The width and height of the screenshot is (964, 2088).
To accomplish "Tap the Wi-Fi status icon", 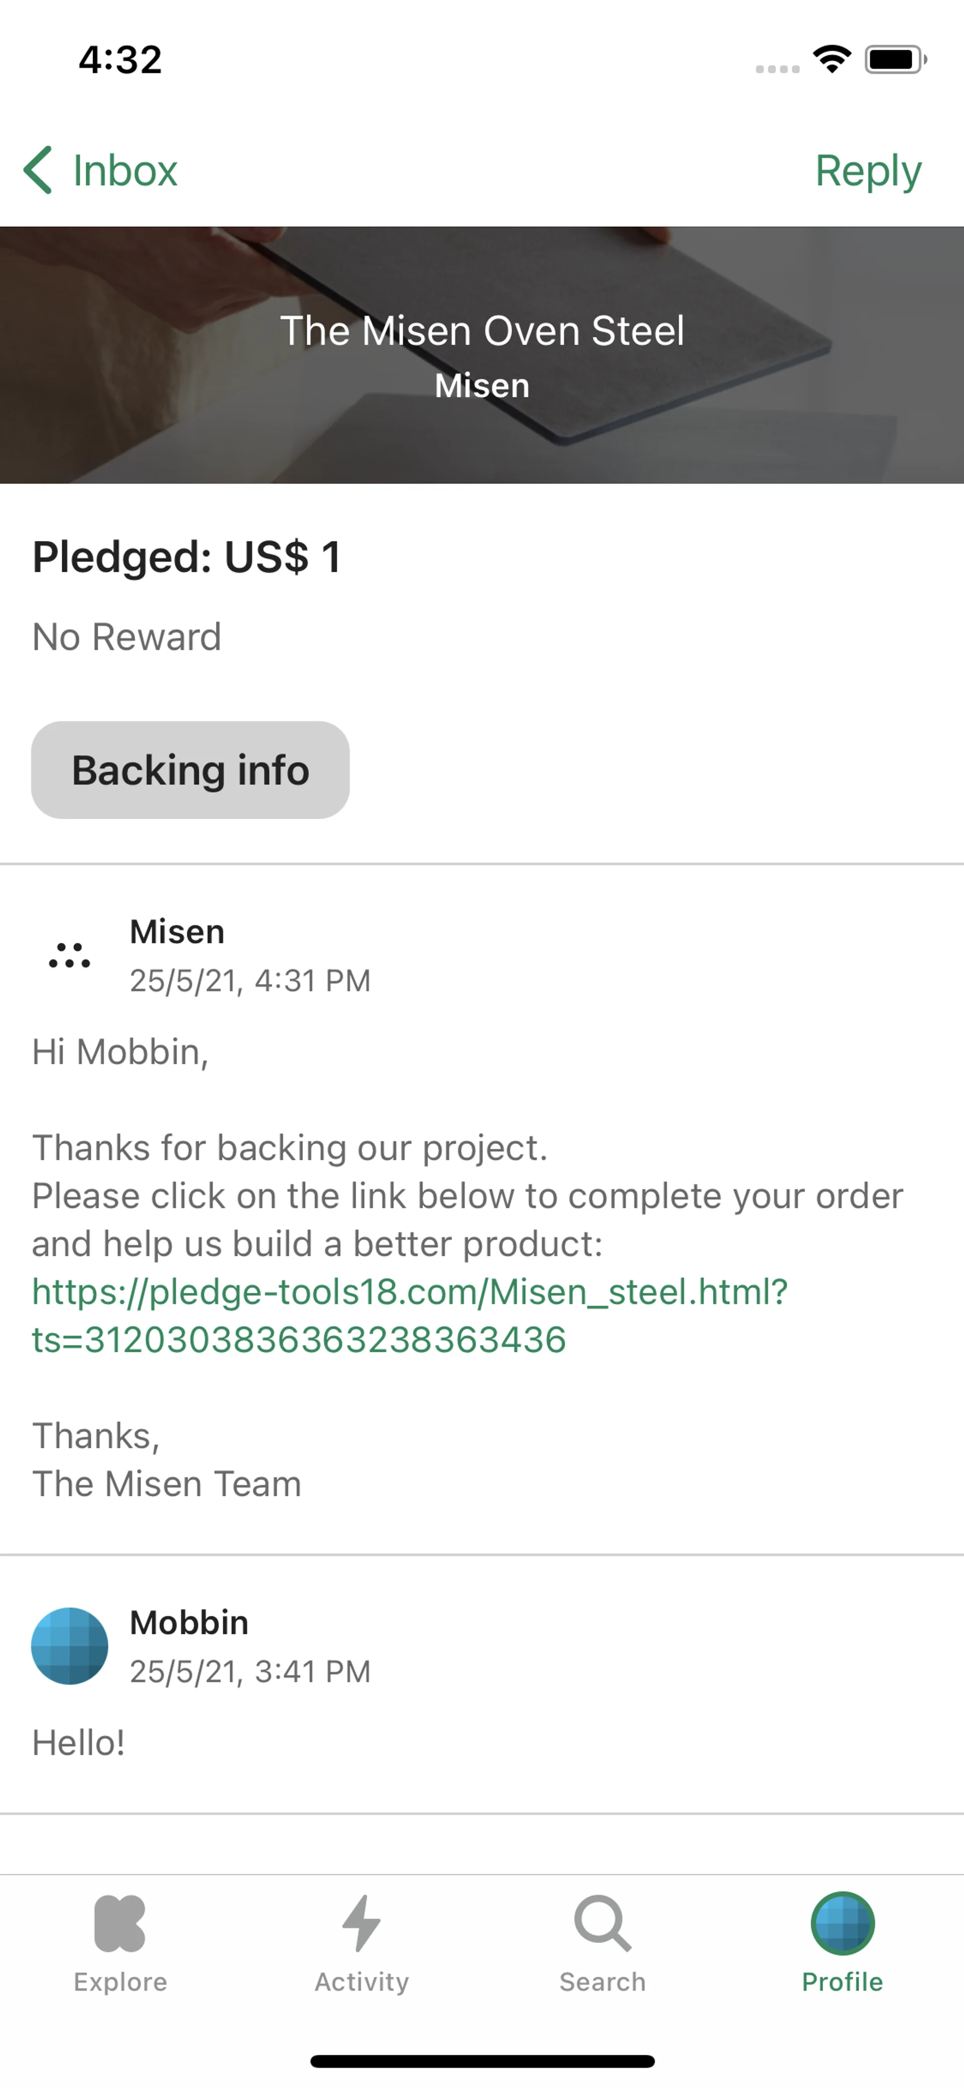I will (832, 59).
